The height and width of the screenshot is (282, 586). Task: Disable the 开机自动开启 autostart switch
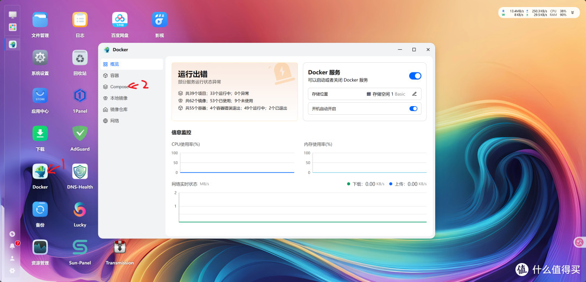[x=413, y=109]
